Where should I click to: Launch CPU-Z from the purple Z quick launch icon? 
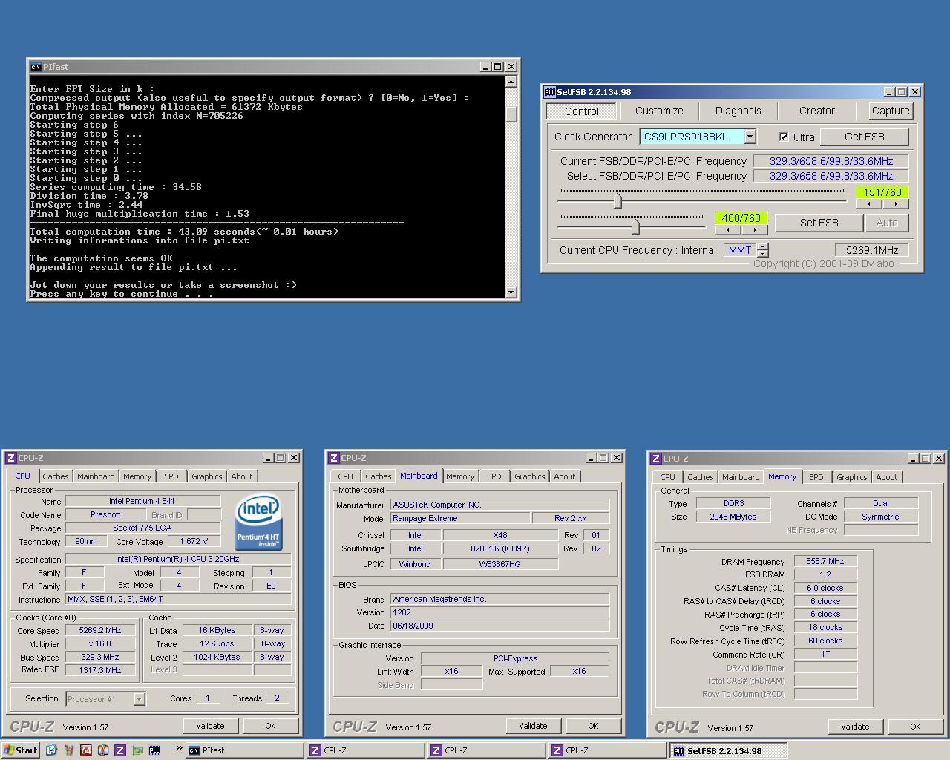pyautogui.click(x=120, y=750)
